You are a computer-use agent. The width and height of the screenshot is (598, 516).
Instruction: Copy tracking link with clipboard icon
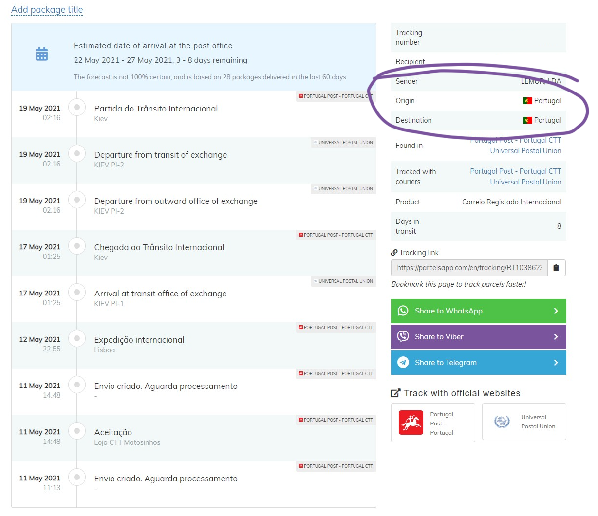coord(556,268)
